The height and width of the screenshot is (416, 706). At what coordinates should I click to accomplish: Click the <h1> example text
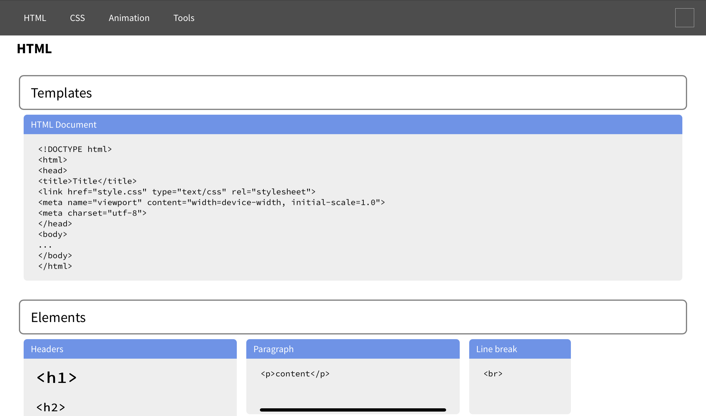57,378
